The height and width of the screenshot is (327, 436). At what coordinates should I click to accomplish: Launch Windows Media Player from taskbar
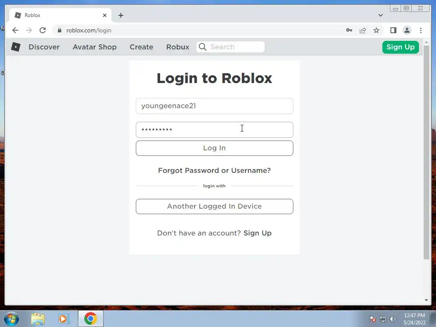tap(63, 318)
